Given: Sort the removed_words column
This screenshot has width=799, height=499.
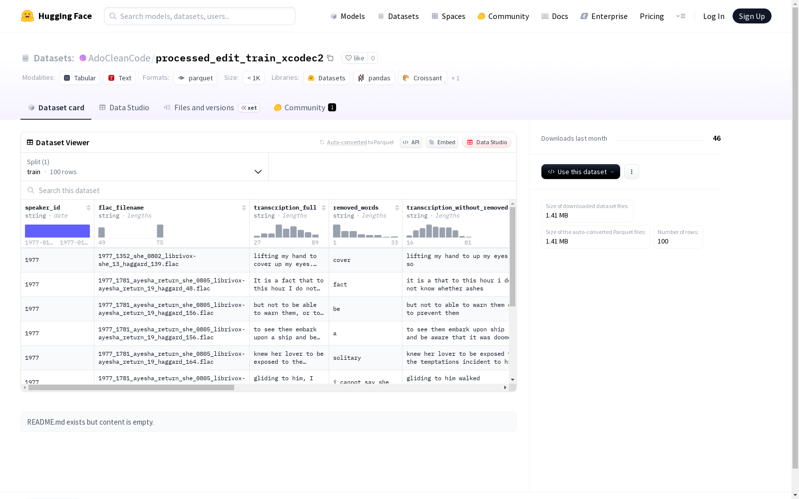Looking at the screenshot, I should click(x=397, y=208).
